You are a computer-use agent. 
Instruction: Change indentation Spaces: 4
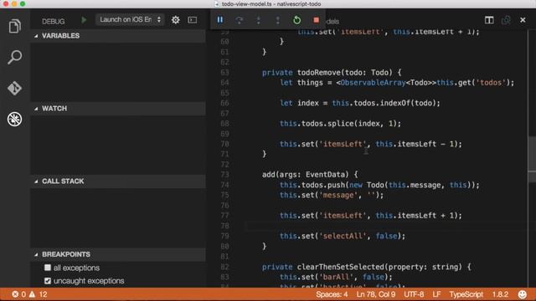point(332,294)
